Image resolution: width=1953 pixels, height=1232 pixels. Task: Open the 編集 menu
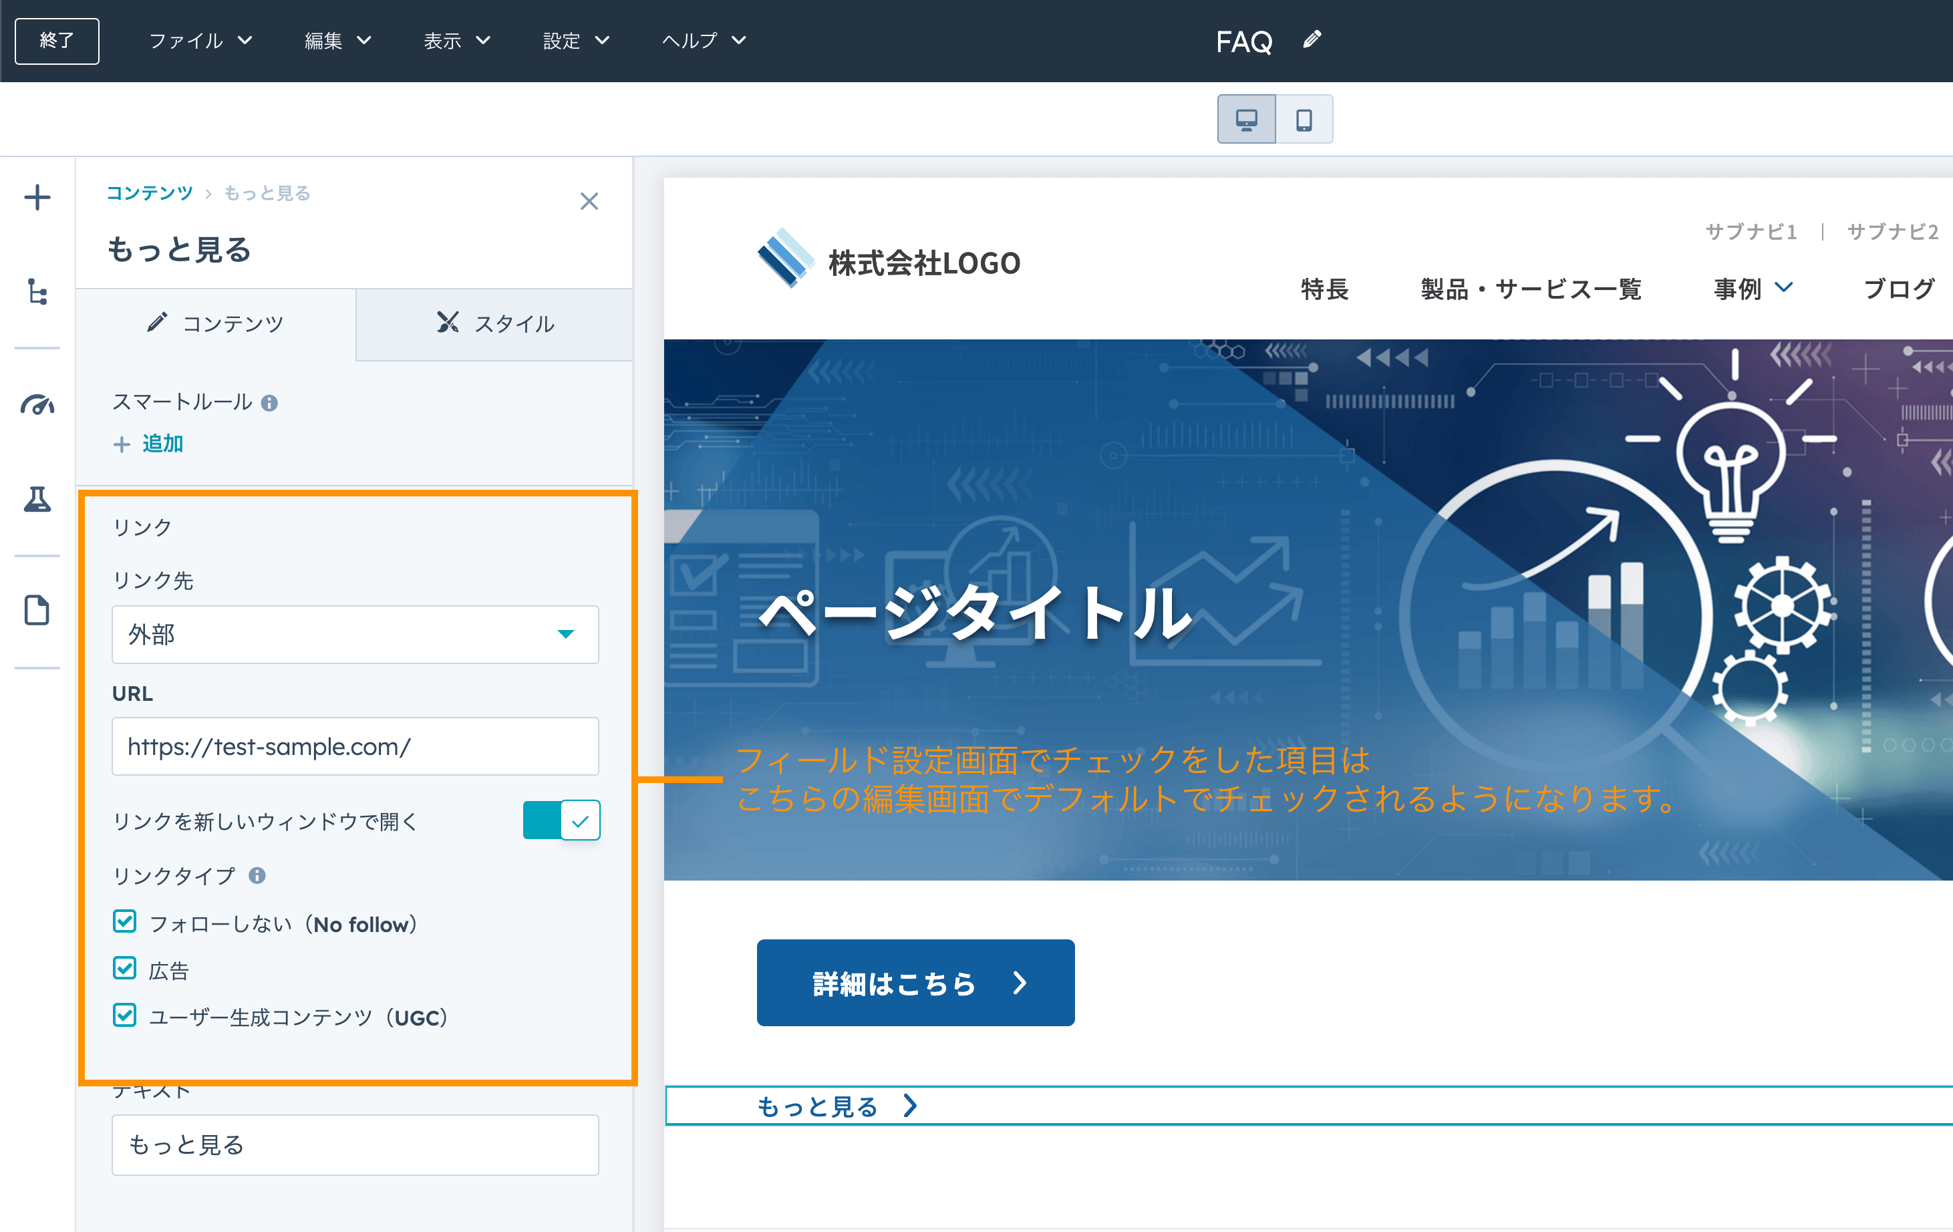pos(337,41)
